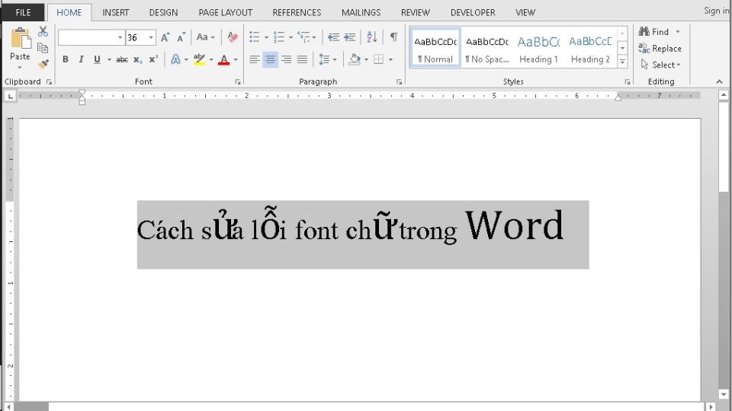
Task: Open the font color dropdown arrow
Action: tap(236, 59)
